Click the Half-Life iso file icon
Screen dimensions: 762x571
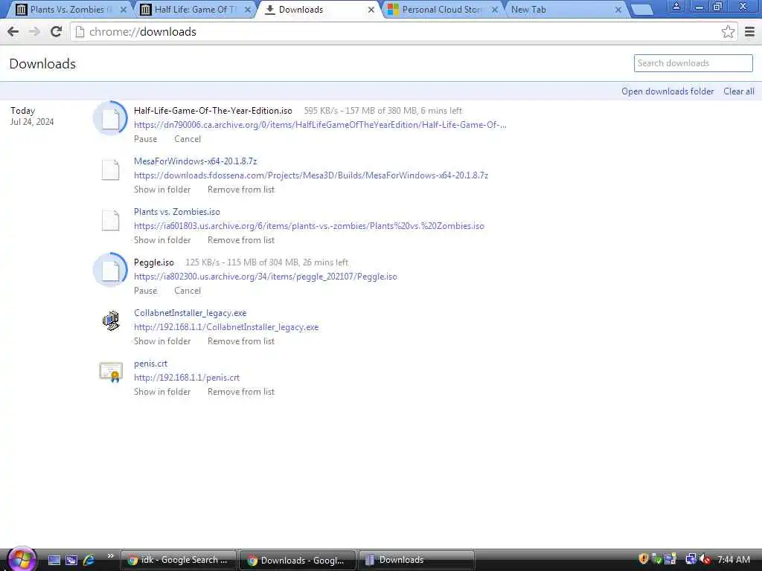(110, 118)
